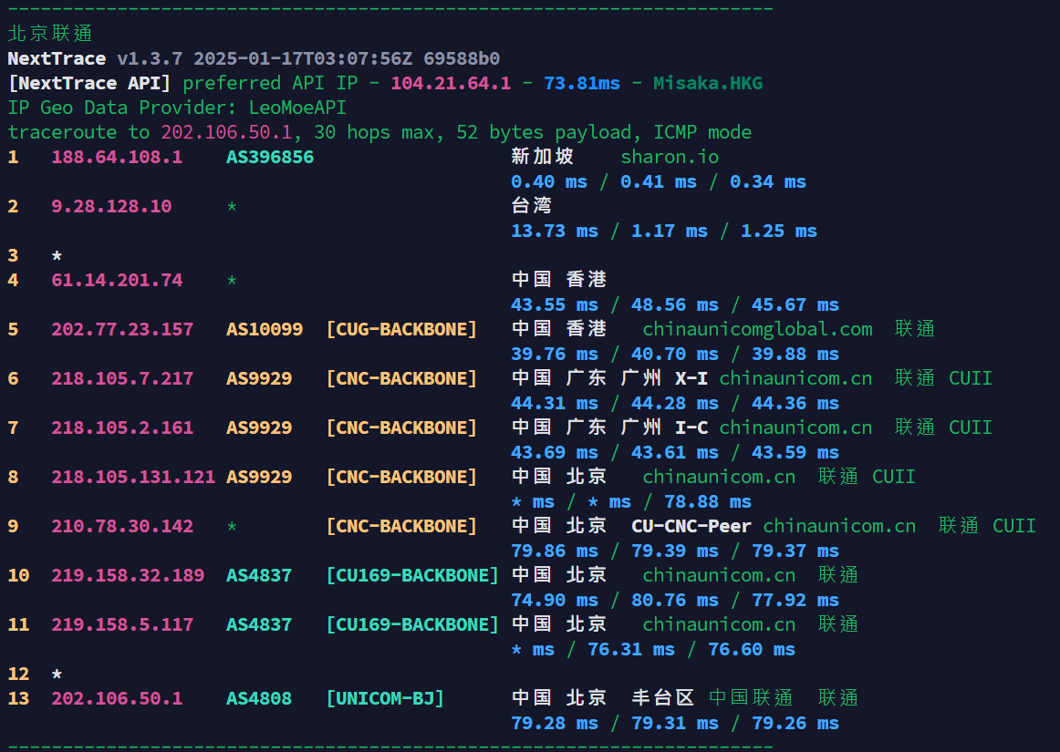This screenshot has width=1060, height=752.
Task: Click hop 10 IP 219.158.32.189
Action: (x=128, y=576)
